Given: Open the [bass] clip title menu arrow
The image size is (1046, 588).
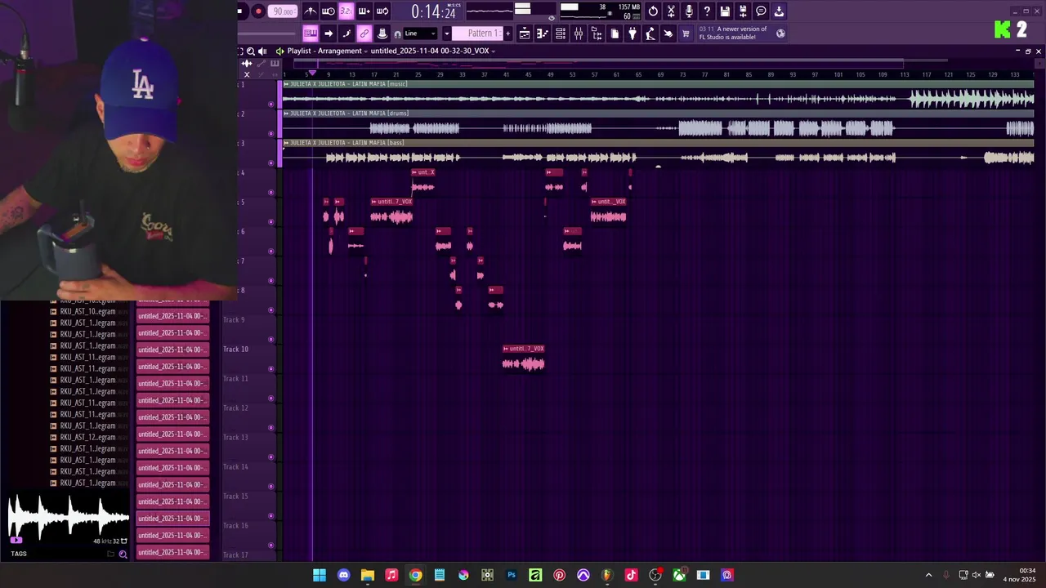Looking at the screenshot, I should pos(286,143).
